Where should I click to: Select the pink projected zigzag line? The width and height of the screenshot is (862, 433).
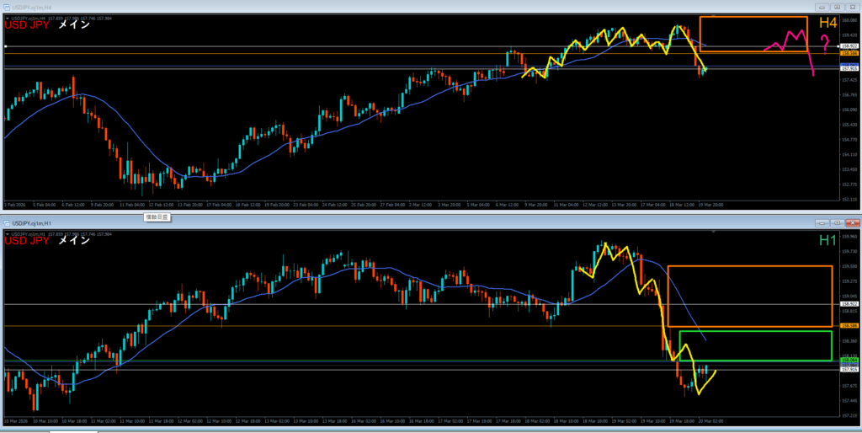[x=791, y=38]
